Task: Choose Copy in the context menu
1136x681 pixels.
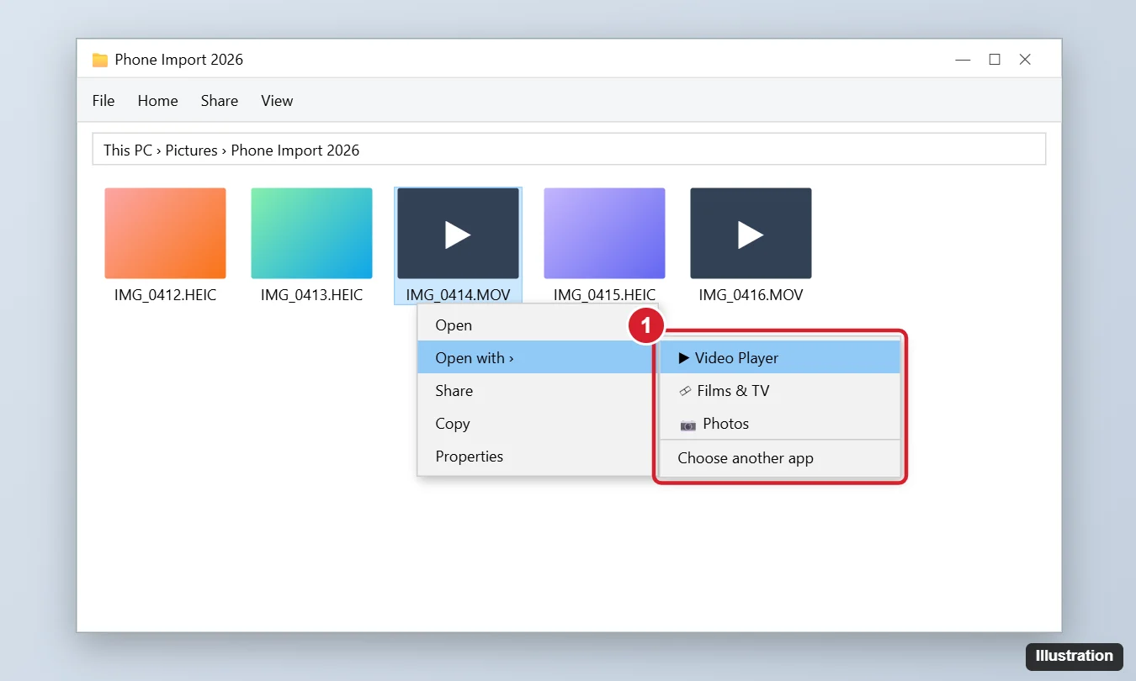Action: tap(536, 424)
